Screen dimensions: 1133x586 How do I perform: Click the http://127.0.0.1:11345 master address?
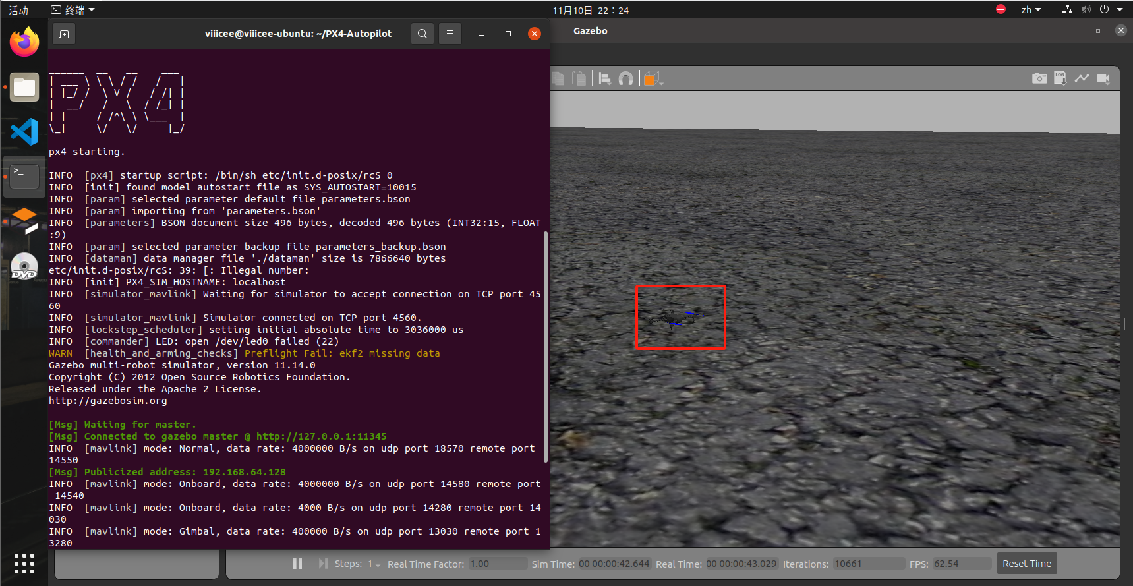point(322,436)
